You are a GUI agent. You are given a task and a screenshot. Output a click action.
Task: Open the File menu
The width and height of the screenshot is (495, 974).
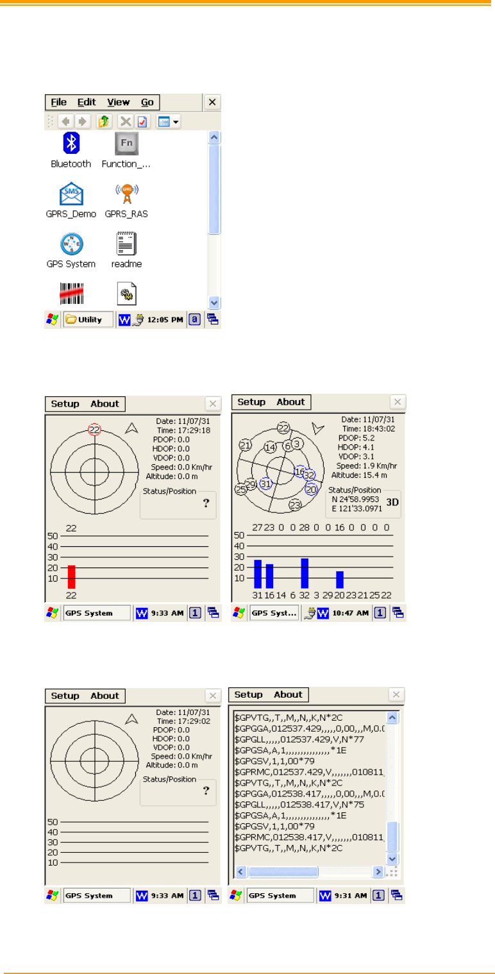pyautogui.click(x=58, y=102)
